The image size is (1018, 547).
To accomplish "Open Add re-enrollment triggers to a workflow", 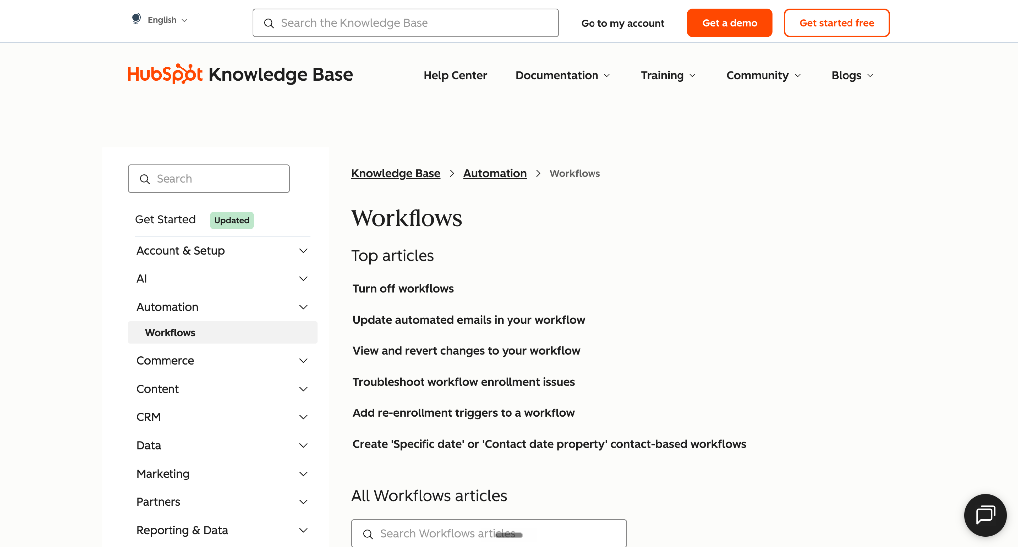I will (x=463, y=413).
